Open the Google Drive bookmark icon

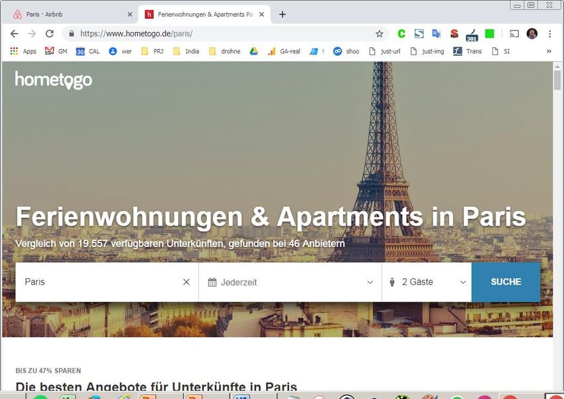(x=254, y=51)
